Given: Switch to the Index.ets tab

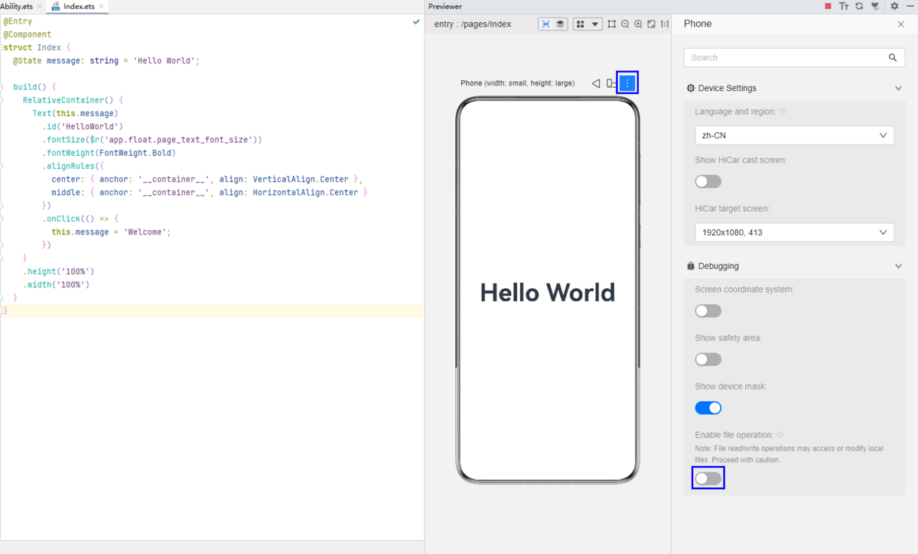Looking at the screenshot, I should pos(77,6).
